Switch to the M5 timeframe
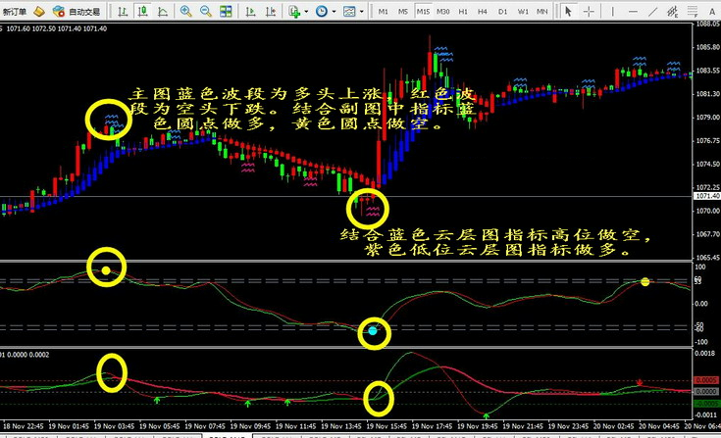The width and height of the screenshot is (721, 438). point(403,12)
